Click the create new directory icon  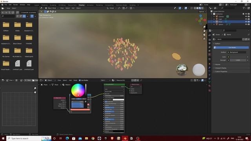[x=17, y=13]
